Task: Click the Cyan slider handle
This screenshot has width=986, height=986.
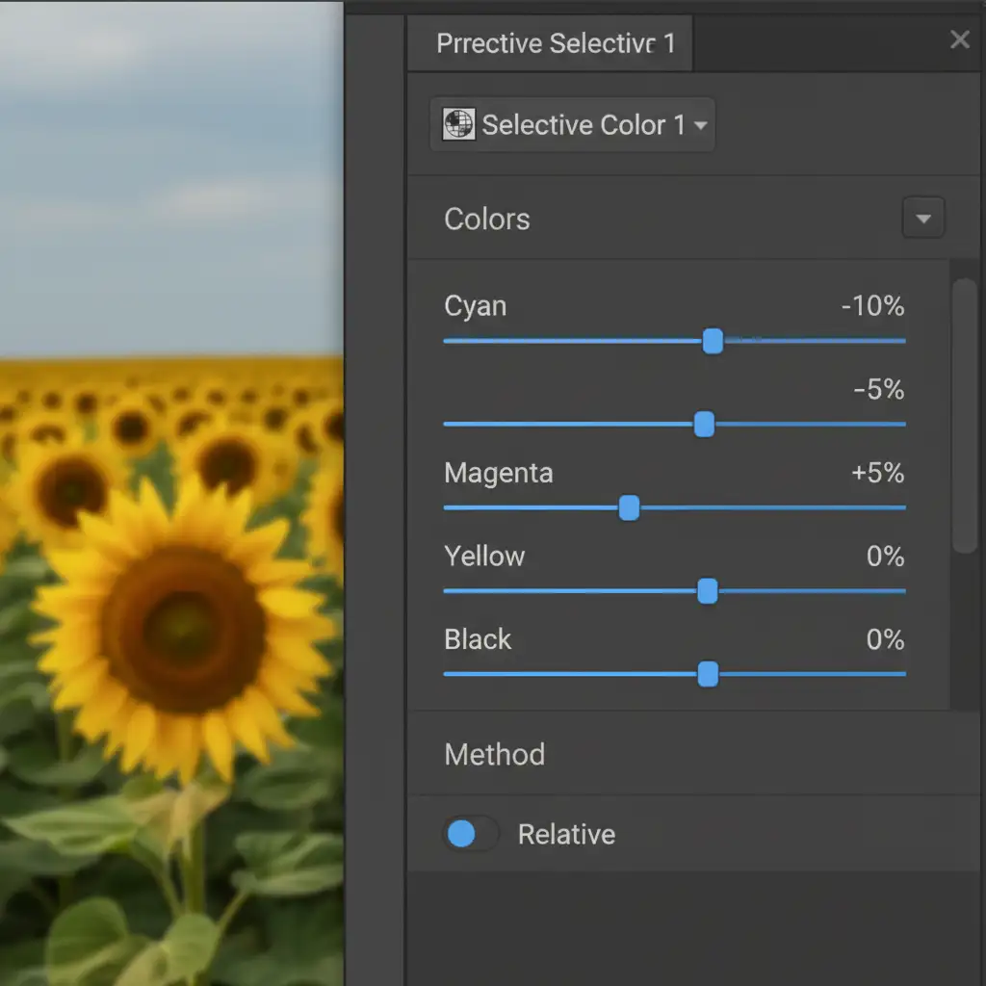Action: pyautogui.click(x=713, y=341)
